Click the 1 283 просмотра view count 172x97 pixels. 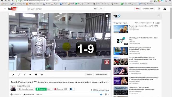100,90
